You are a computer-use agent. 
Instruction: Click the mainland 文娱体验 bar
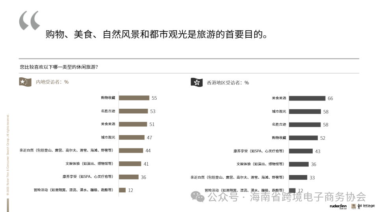pos(130,164)
